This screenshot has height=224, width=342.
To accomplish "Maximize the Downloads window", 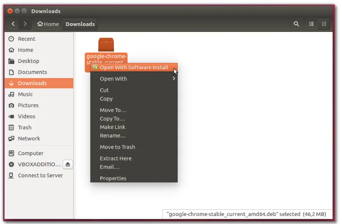I will pos(24,11).
